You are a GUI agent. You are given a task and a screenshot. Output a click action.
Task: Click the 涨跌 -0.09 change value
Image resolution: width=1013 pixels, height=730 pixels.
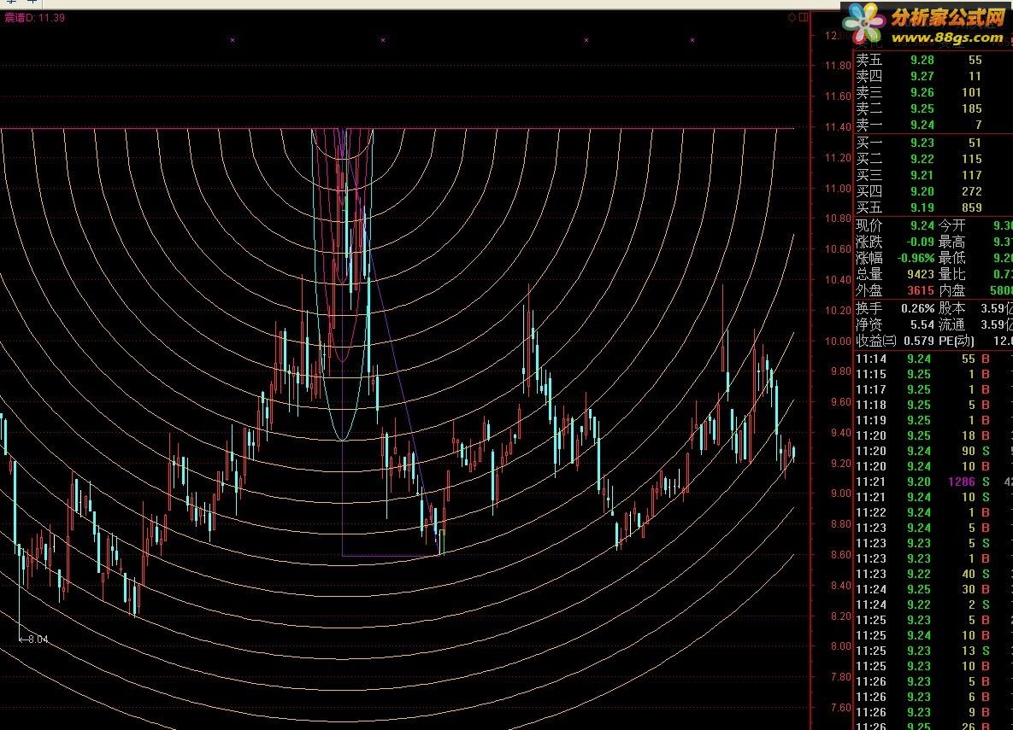coord(919,242)
